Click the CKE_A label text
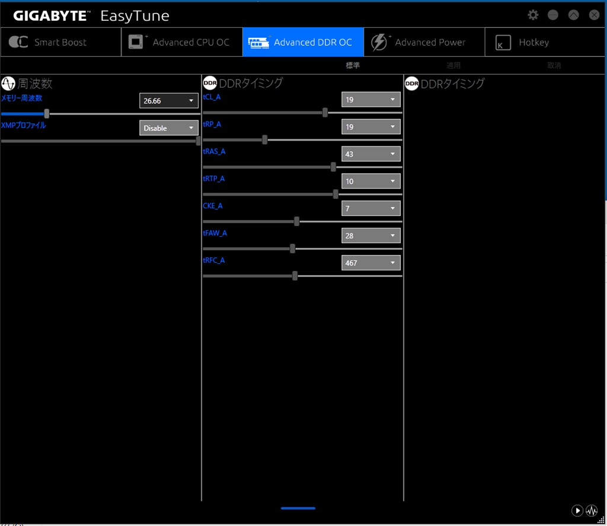This screenshot has height=526, width=607. point(213,206)
